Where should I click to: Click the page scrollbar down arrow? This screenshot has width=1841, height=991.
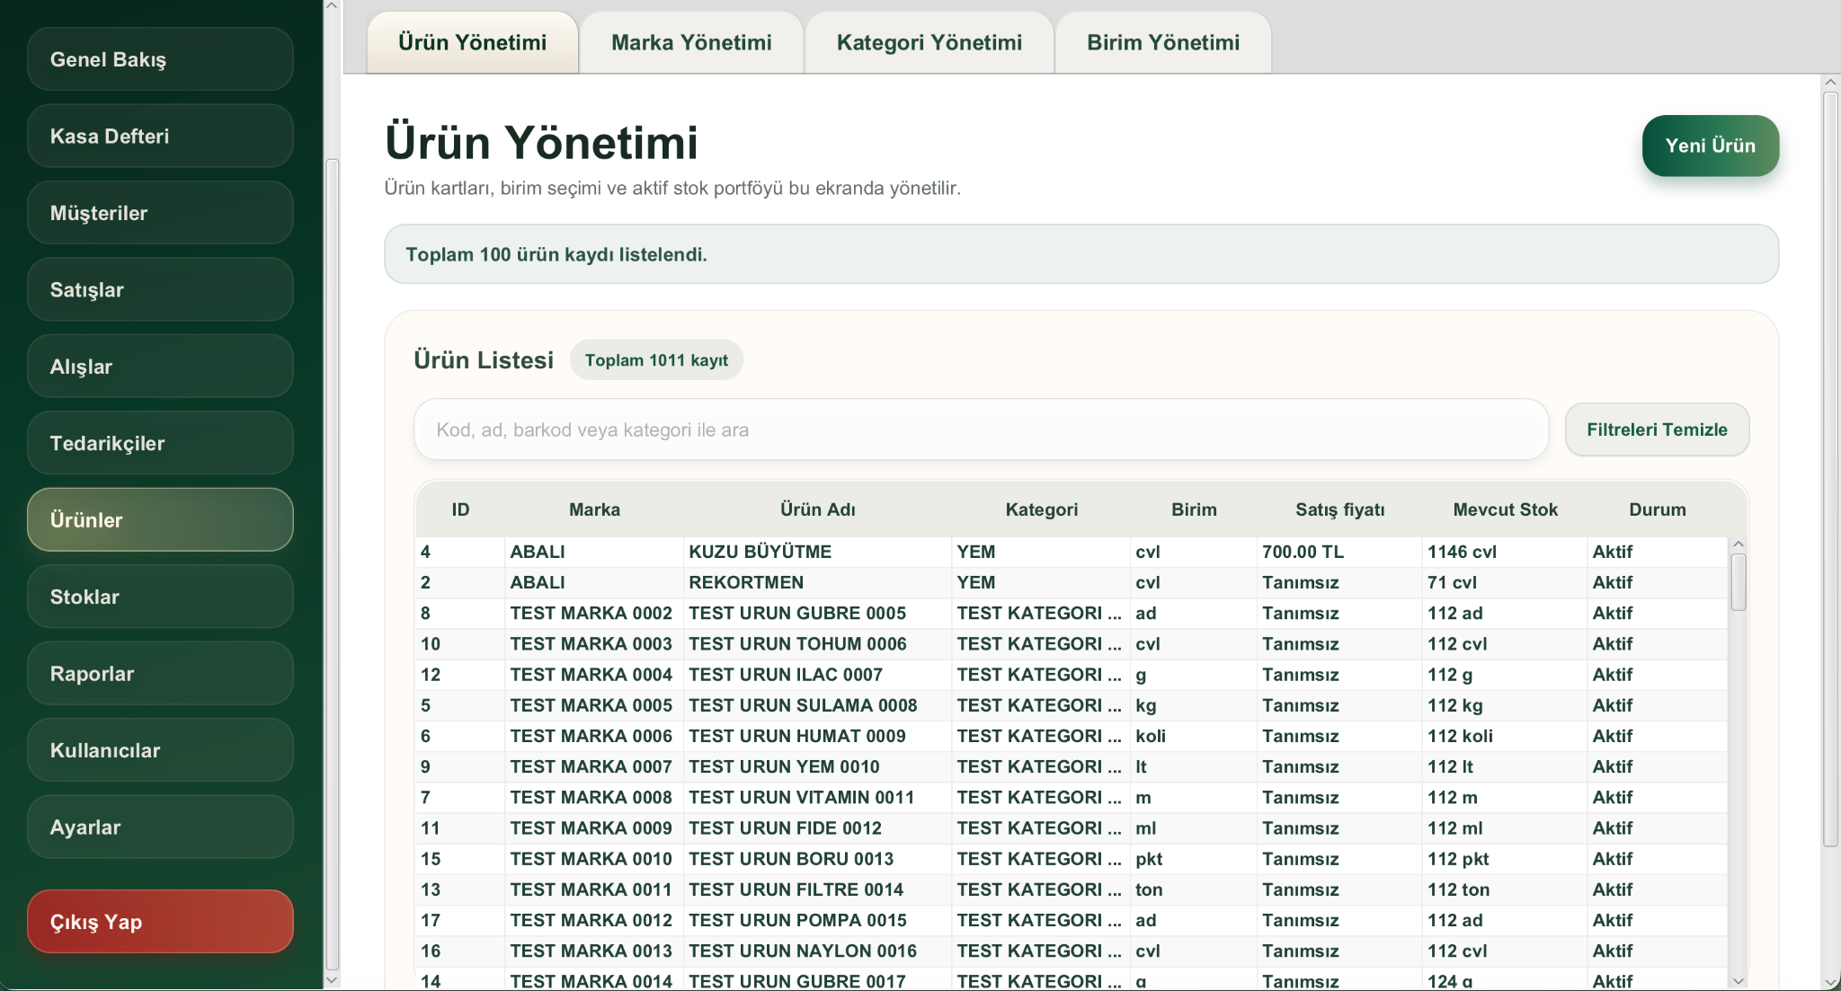pos(1830,982)
